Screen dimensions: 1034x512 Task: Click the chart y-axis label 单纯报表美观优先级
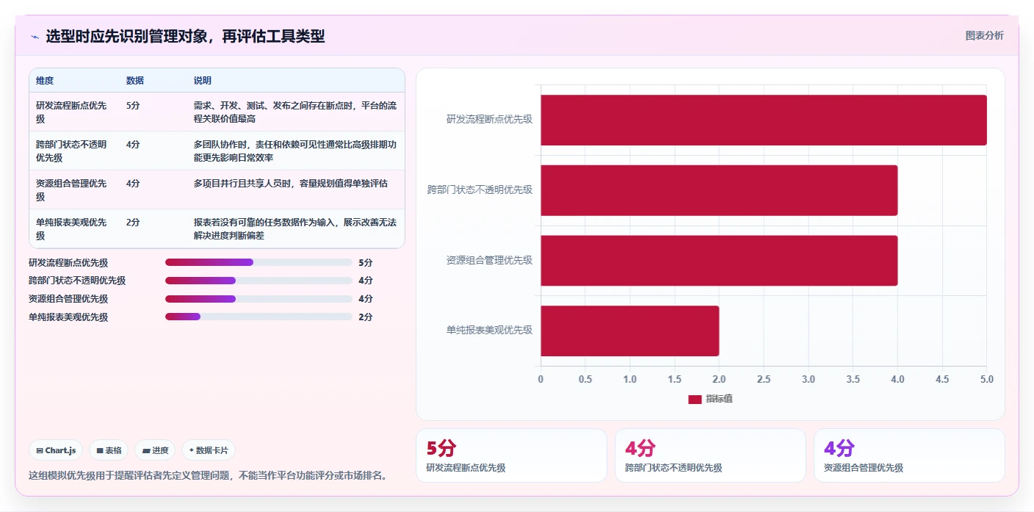490,330
